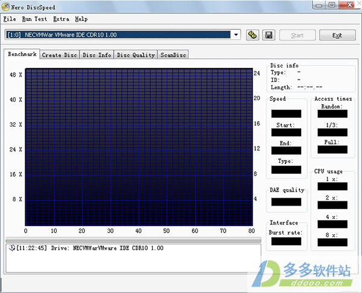Click the CPU usage 2 x field
Image resolution: width=362 pixels, height=293 pixels.
pyautogui.click(x=332, y=205)
